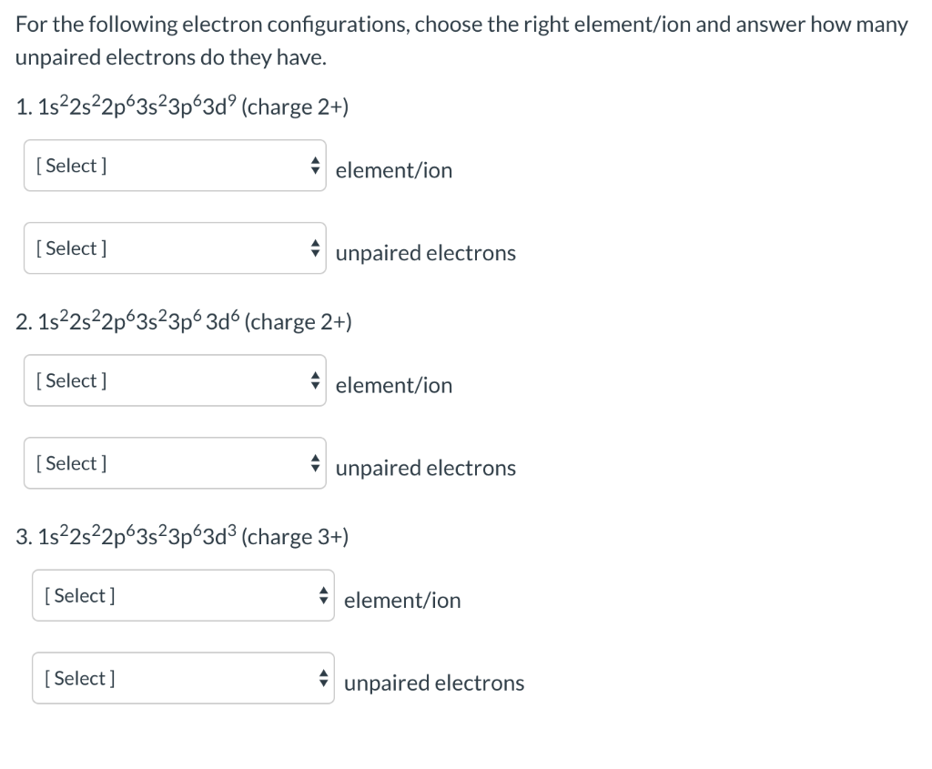This screenshot has height=769, width=932.
Task: Click the arrow icon on question 3 element/ion selector
Action: [x=323, y=595]
